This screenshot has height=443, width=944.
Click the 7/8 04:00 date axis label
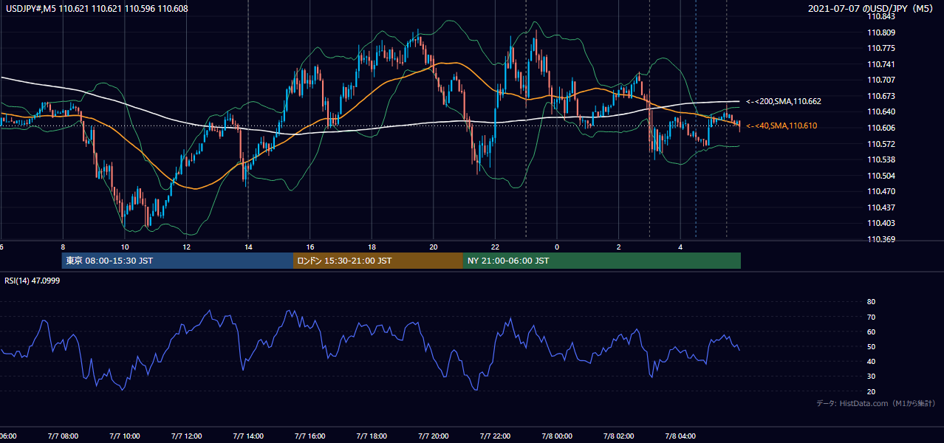pyautogui.click(x=681, y=436)
